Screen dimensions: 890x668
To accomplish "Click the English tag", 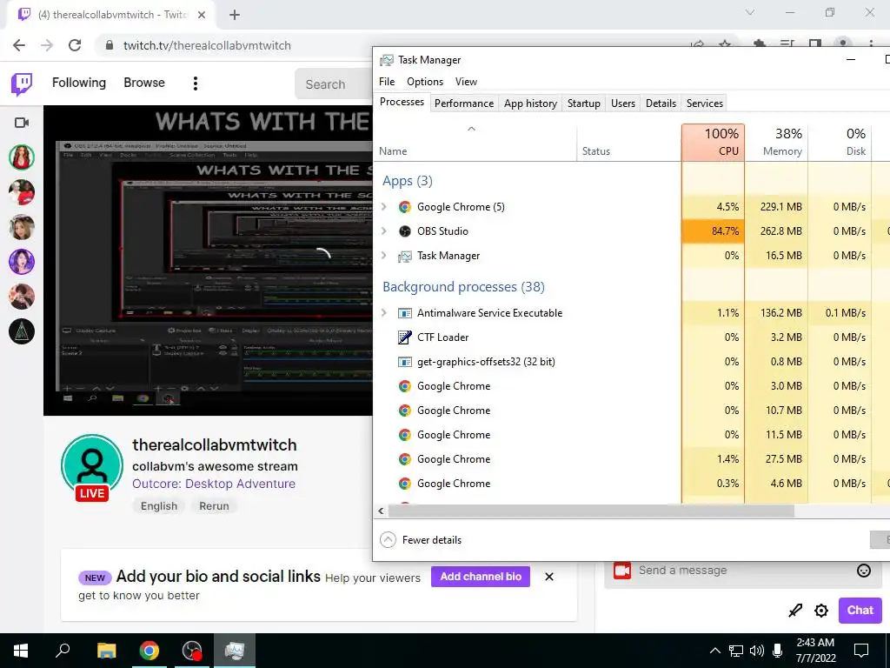I will pos(159,506).
